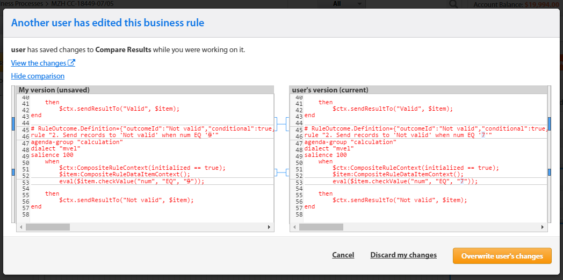Click Overwrite user's changes button
The height and width of the screenshot is (280, 563).
pos(502,256)
